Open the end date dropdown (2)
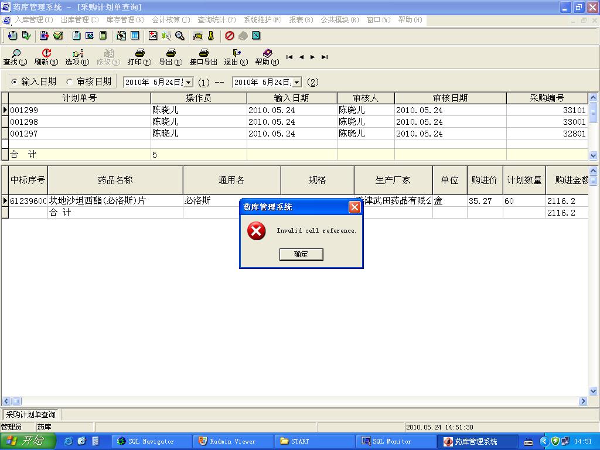This screenshot has height=450, width=600. (x=297, y=82)
